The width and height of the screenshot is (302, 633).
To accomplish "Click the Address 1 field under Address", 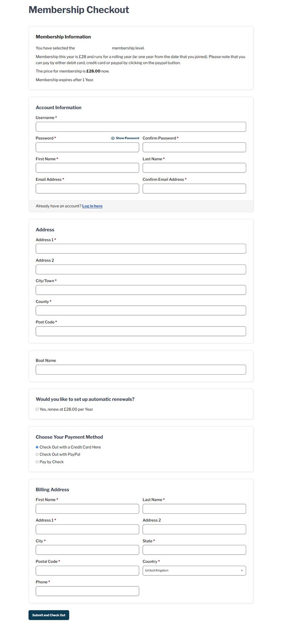I will click(141, 249).
